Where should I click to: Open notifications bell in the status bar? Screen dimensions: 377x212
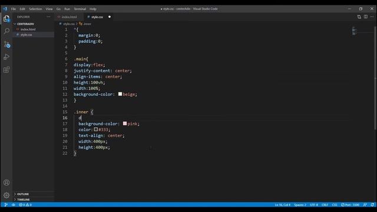[372, 205]
